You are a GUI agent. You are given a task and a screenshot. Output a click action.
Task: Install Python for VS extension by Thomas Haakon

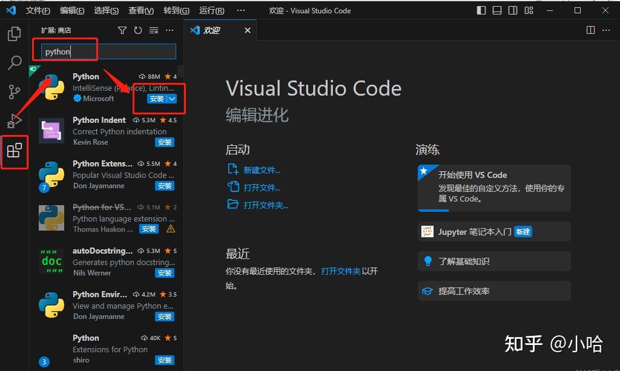(x=149, y=229)
